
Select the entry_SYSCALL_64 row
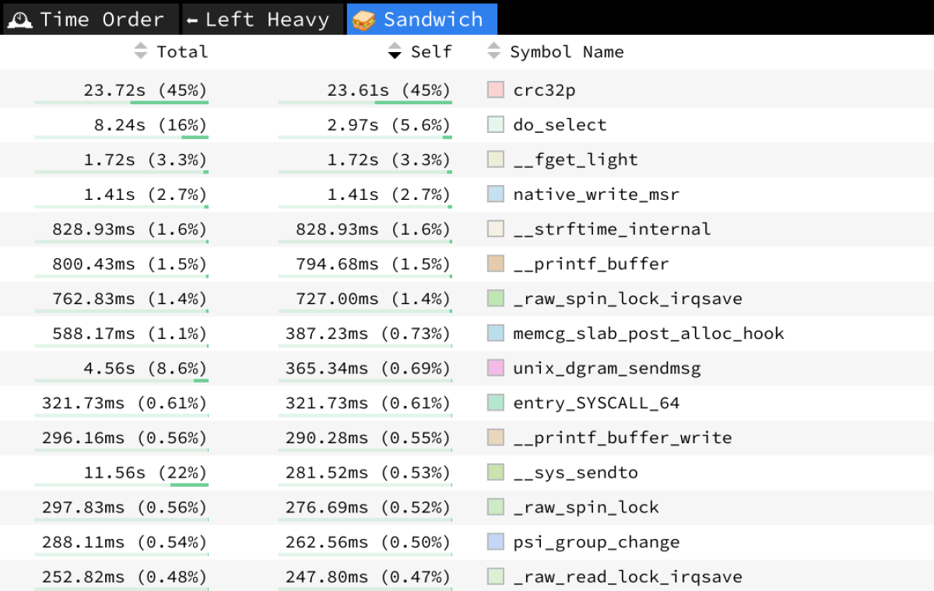click(596, 403)
